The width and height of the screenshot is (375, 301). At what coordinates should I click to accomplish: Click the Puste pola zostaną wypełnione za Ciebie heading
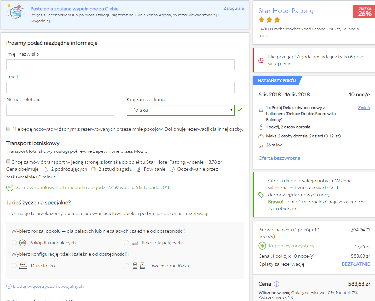tap(75, 9)
